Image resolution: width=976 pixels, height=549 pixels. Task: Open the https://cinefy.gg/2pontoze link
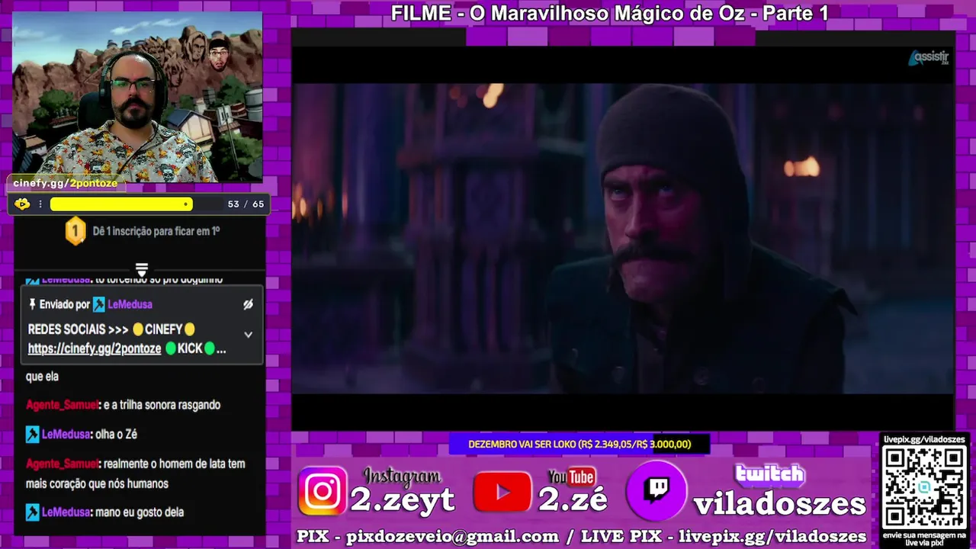[x=95, y=348]
